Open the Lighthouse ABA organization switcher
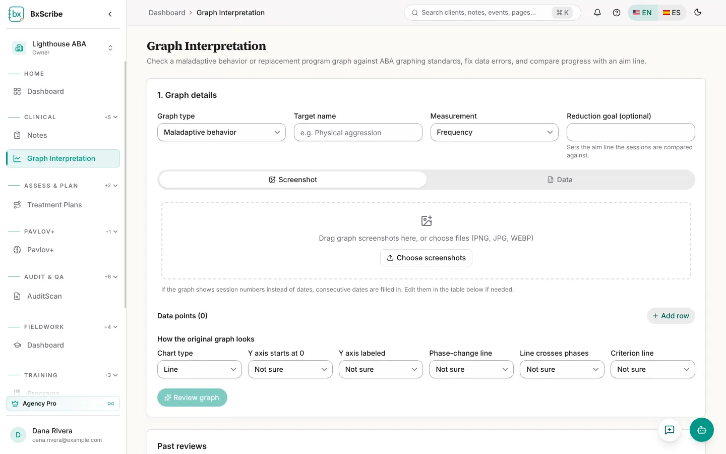 click(x=63, y=48)
